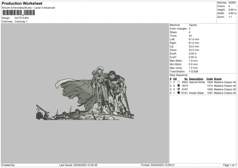Click stitch count 6922 in row 1
Image resolution: width=238 pixels, height=168 pixels.
tap(185, 82)
